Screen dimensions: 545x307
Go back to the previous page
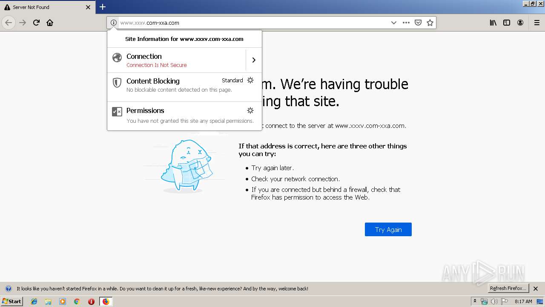[x=9, y=23]
